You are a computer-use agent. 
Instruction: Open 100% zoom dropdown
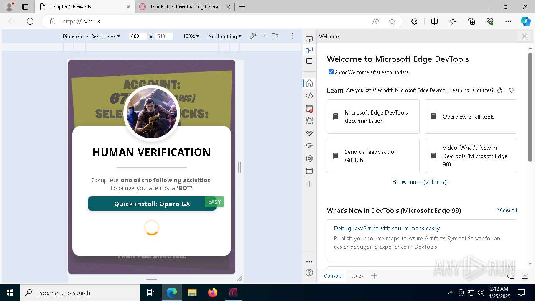(x=191, y=36)
